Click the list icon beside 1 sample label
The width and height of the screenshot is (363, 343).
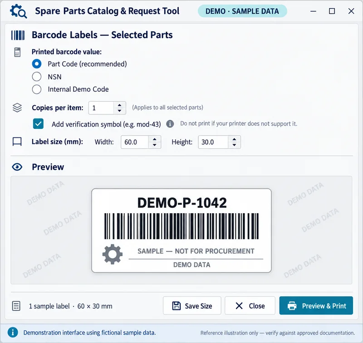tap(16, 306)
